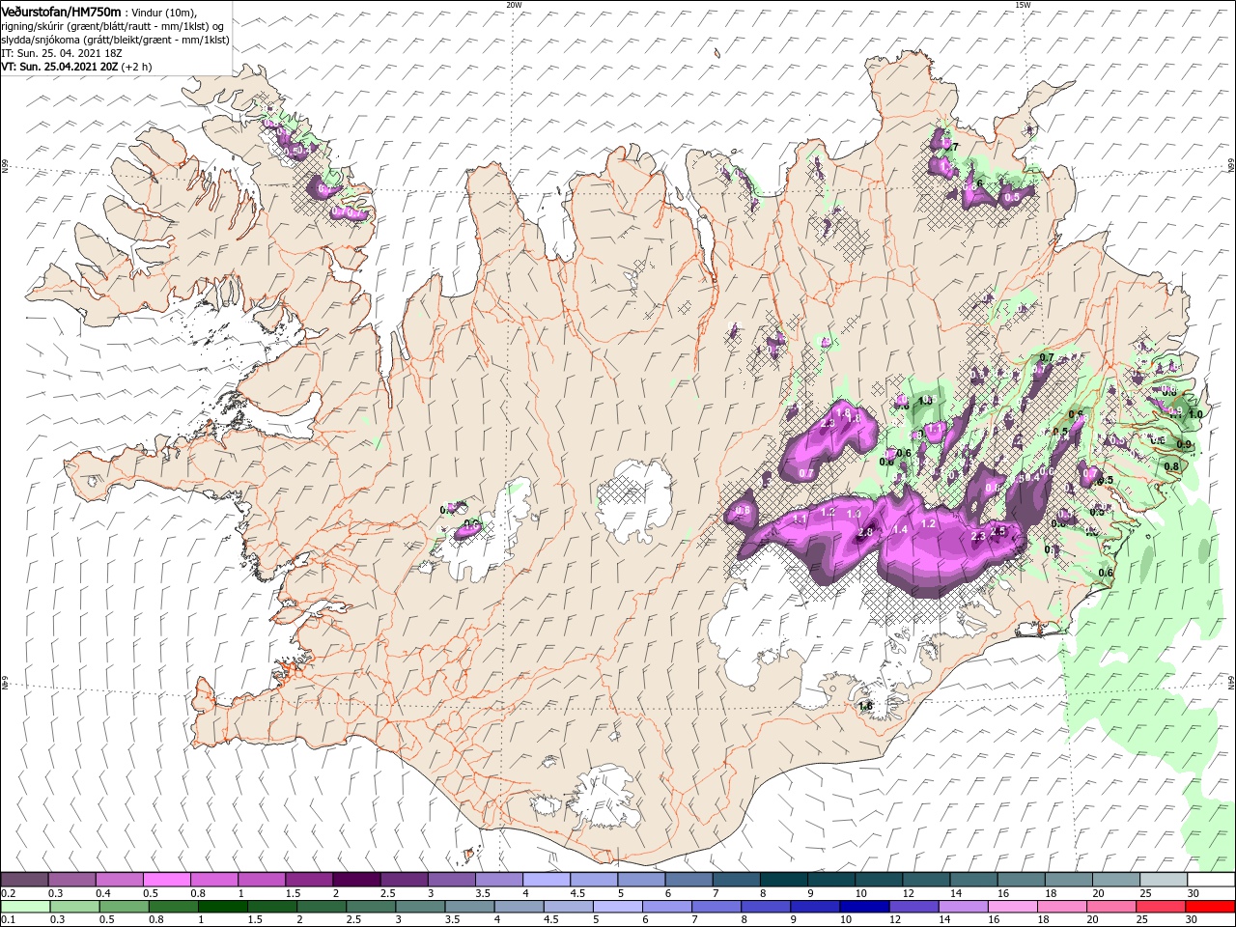Click the 'VT: Sun. 25.04.2021 20Z (+2 h)' line
The image size is (1236, 927).
[76, 67]
